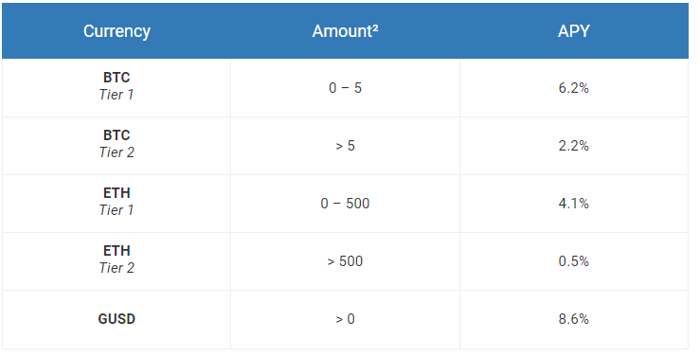This screenshot has width=700, height=357.
Task: Click the italic Tier 2 label under ETH
Action: tap(117, 268)
